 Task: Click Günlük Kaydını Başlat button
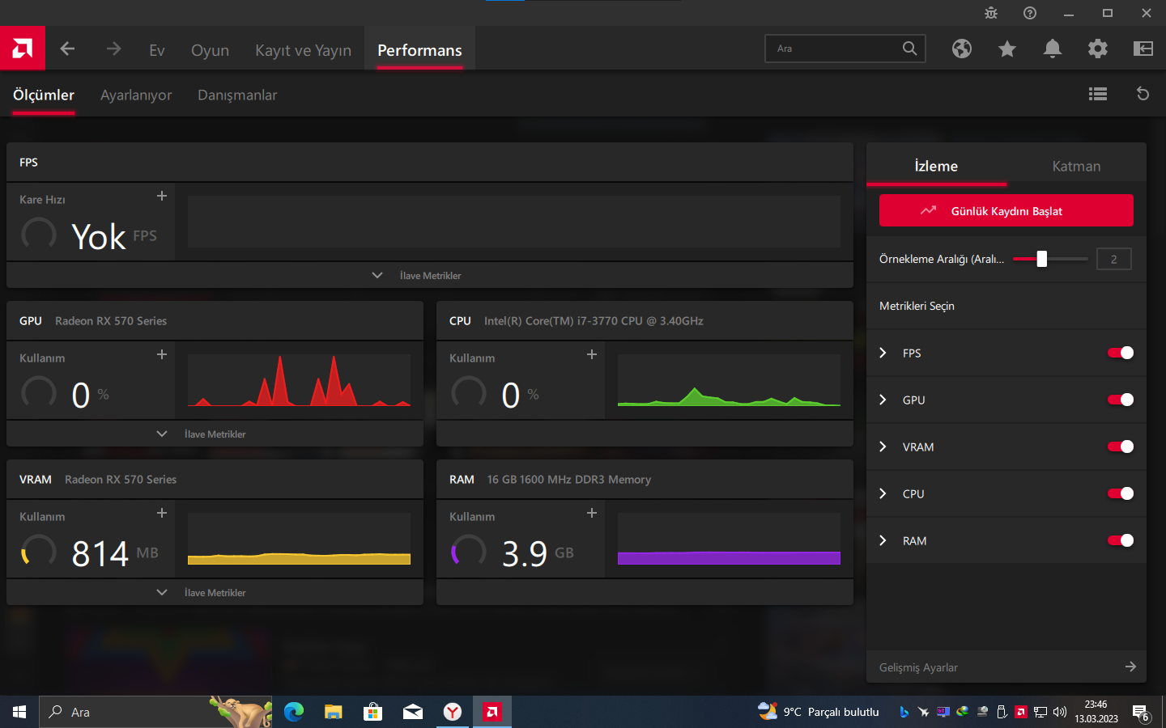pyautogui.click(x=1006, y=210)
